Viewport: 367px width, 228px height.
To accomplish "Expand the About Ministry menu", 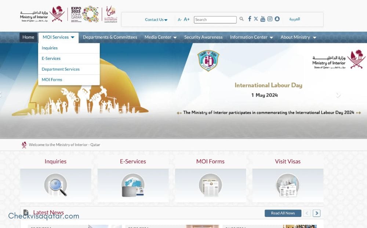I will pos(298,37).
